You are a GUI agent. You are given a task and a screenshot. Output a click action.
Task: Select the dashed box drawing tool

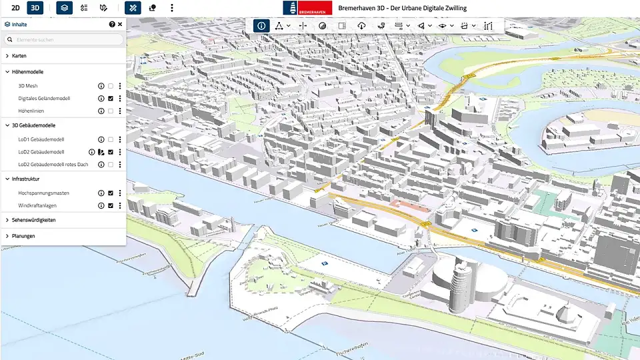coord(465,26)
